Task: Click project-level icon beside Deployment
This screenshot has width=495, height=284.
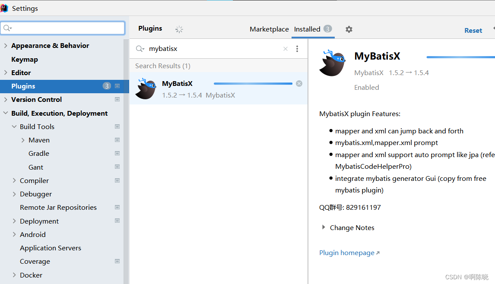Action: (117, 221)
